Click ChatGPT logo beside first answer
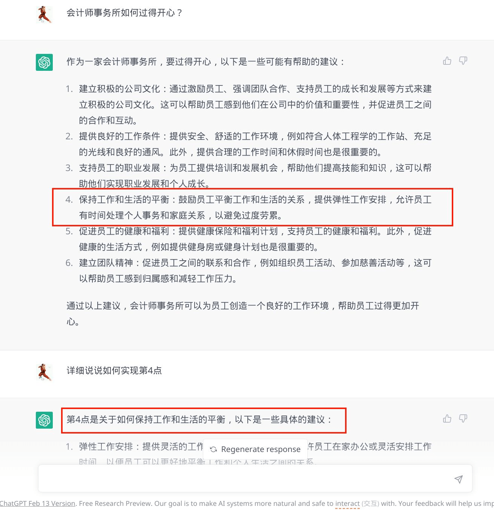The image size is (494, 510). 44,62
